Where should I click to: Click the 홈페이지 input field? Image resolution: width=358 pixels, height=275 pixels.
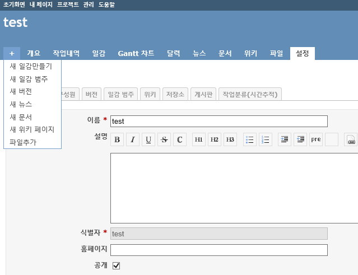pos(218,250)
